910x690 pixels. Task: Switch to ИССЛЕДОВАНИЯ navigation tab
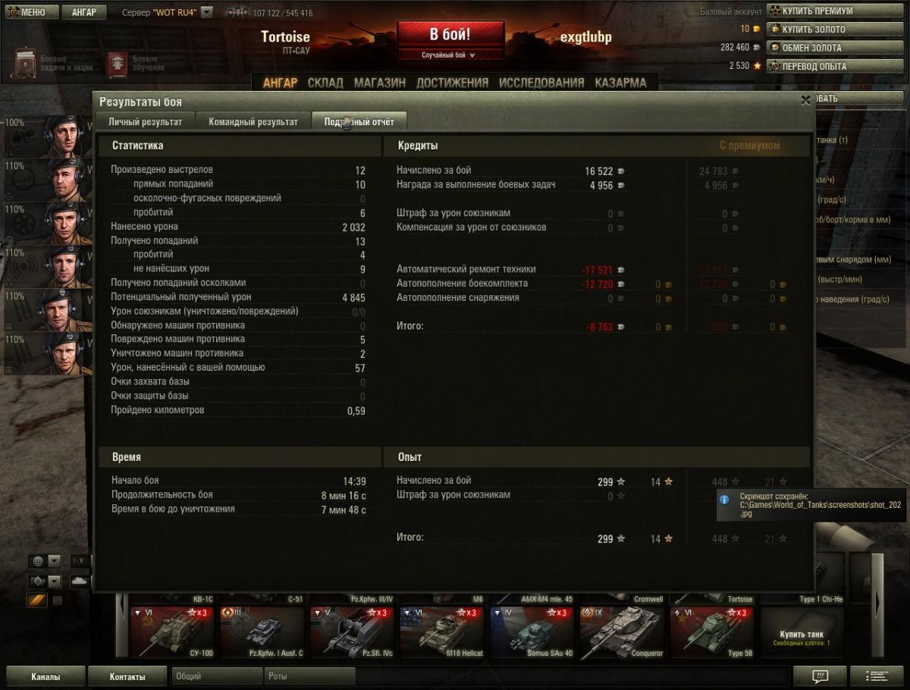(541, 83)
